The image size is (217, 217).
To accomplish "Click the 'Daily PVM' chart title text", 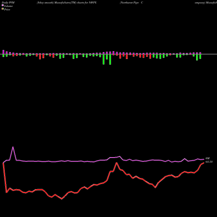I will [x=8, y=3].
